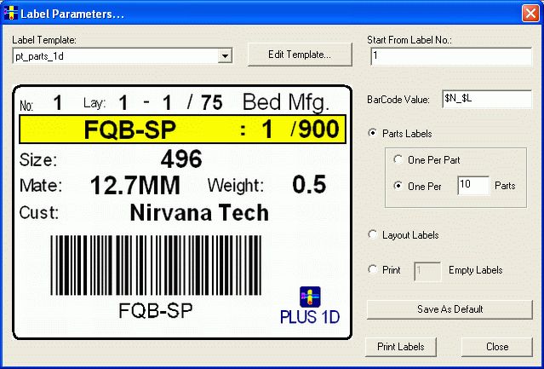Click the pt_parts_1d template combo box

[x=123, y=56]
